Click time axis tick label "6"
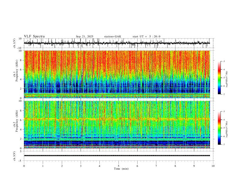 137,166
